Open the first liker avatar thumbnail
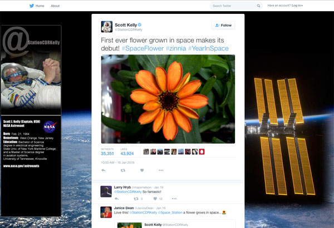Screen dimensions: 334x228 [146, 151]
